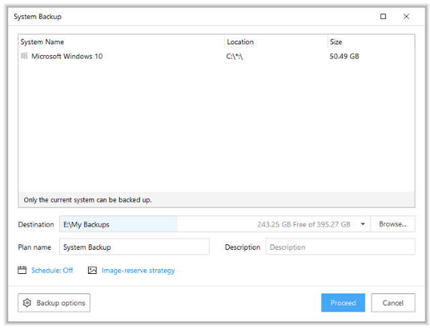This screenshot has height=329, width=430.
Task: Cancel the system backup
Action: pos(393,303)
